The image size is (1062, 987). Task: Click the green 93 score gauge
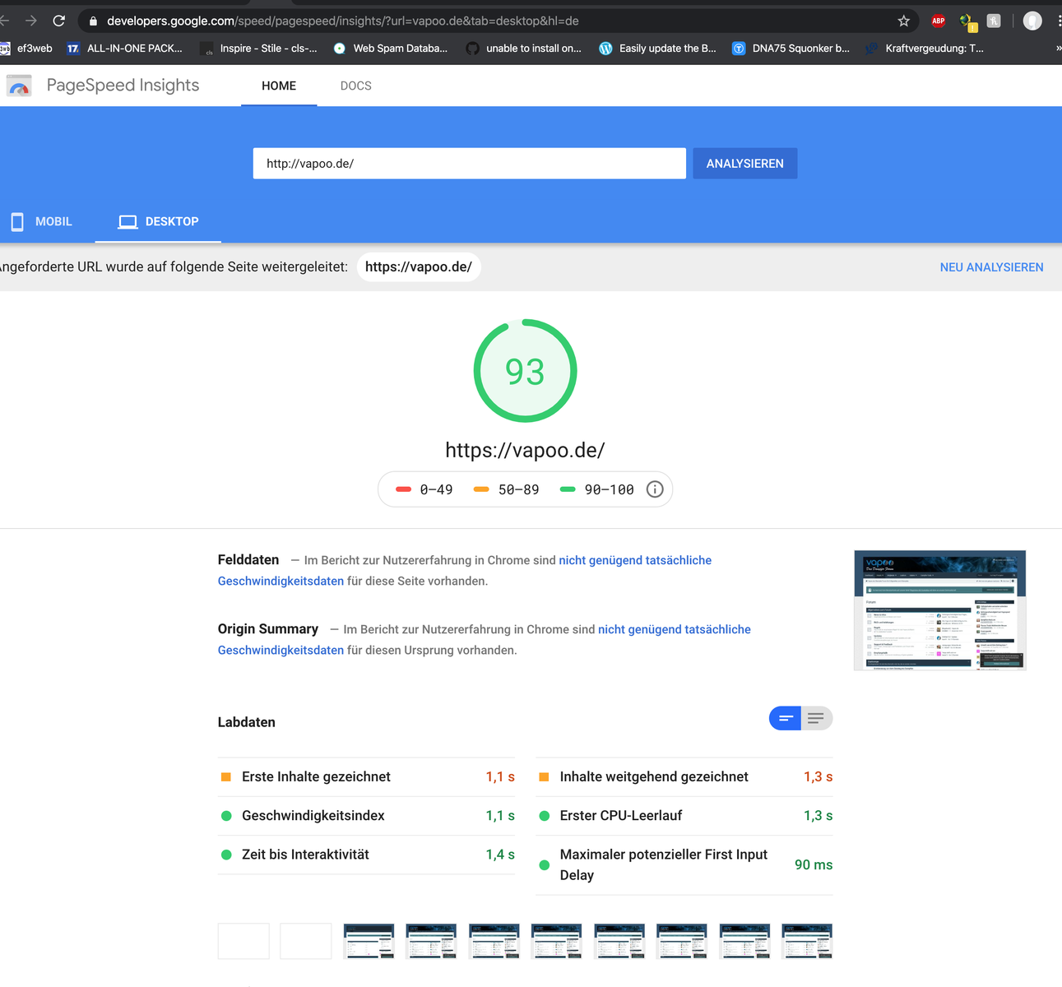(525, 371)
